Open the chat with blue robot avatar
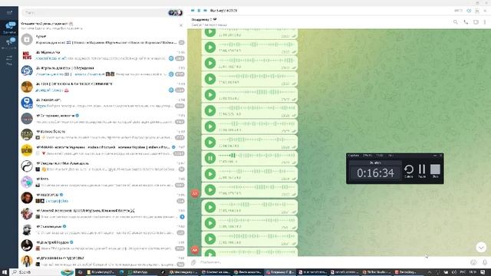 point(103,103)
